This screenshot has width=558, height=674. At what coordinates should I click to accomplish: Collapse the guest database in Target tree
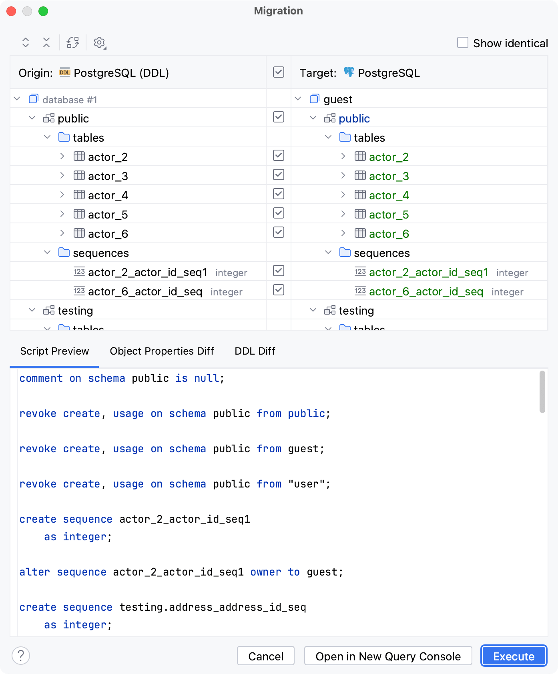(x=298, y=99)
